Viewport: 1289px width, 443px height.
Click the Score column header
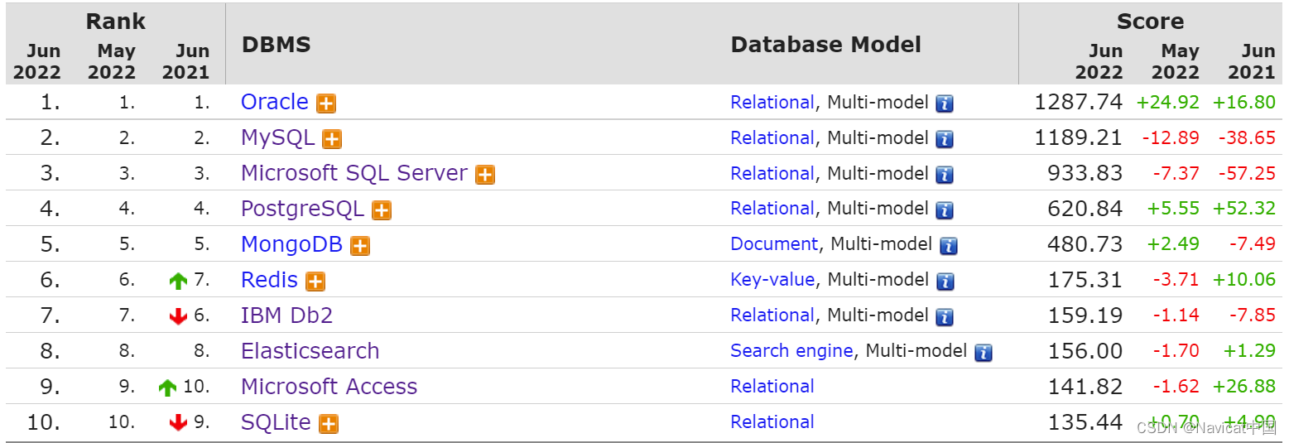(1150, 21)
